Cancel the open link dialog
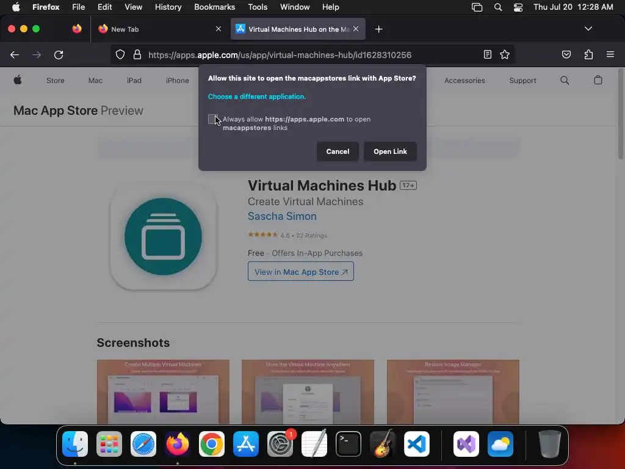Image resolution: width=625 pixels, height=469 pixels. pyautogui.click(x=338, y=151)
